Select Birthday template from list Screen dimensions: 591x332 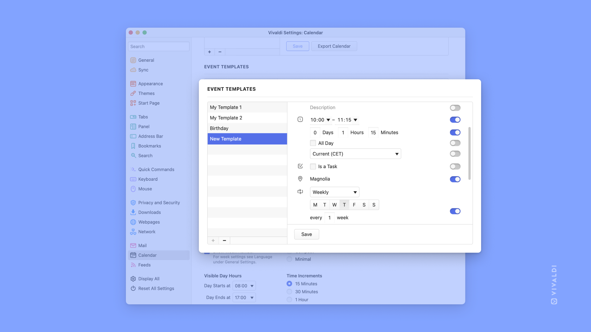247,128
